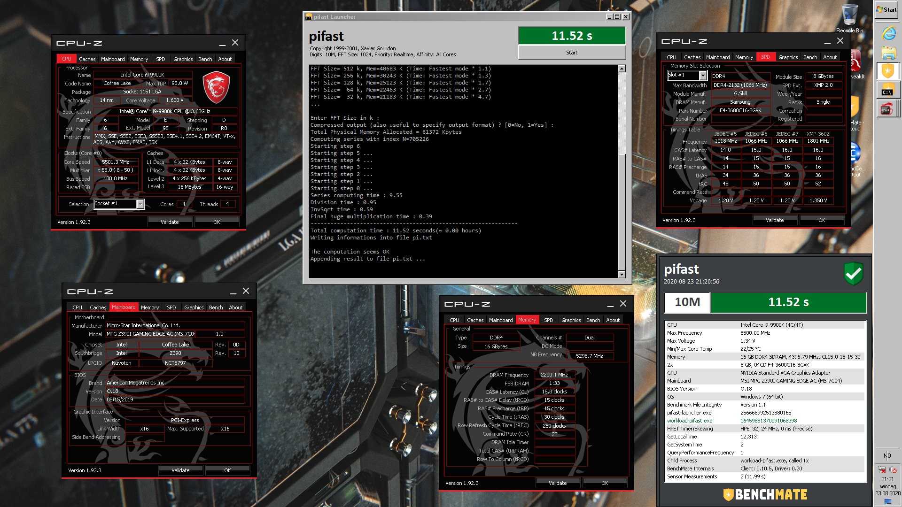
Task: Click the workload-pifast.exe row in BenchMate
Action: click(765, 421)
